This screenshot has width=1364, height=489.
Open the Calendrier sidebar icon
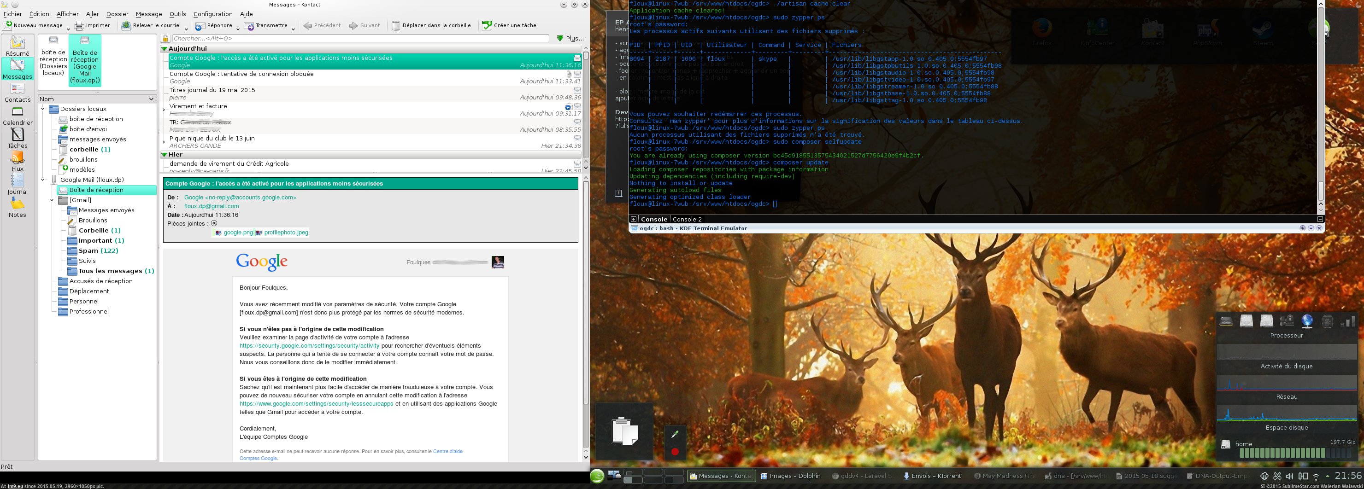point(18,112)
